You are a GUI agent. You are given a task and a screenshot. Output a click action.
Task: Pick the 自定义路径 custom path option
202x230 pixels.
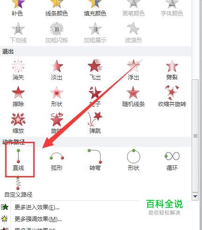(18, 187)
